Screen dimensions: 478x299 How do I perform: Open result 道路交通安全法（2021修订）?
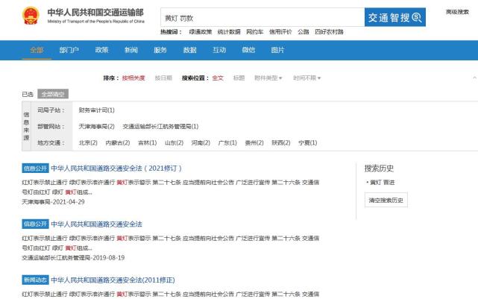[x=116, y=169]
